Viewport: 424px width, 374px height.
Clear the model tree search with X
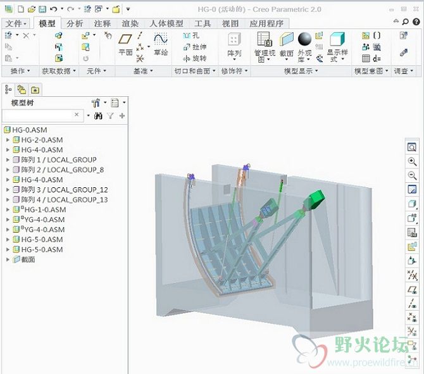click(x=77, y=115)
